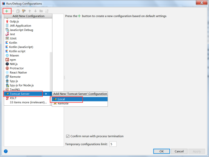Viewport: 209px width, 157px height.
Task: Click the Gulp.js icon in list
Action: [7, 22]
